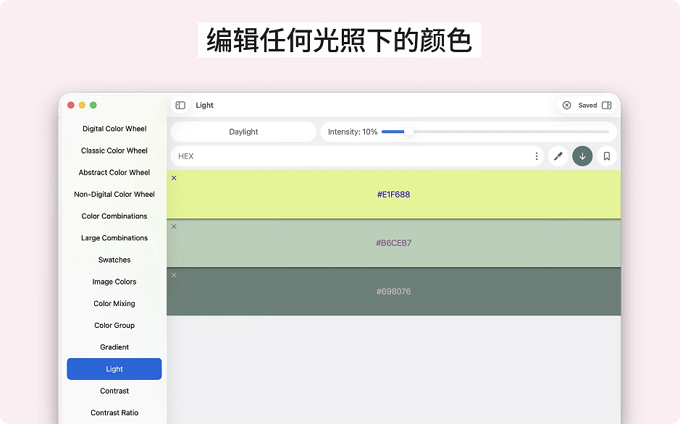Click the bookmark save icon

click(x=607, y=156)
